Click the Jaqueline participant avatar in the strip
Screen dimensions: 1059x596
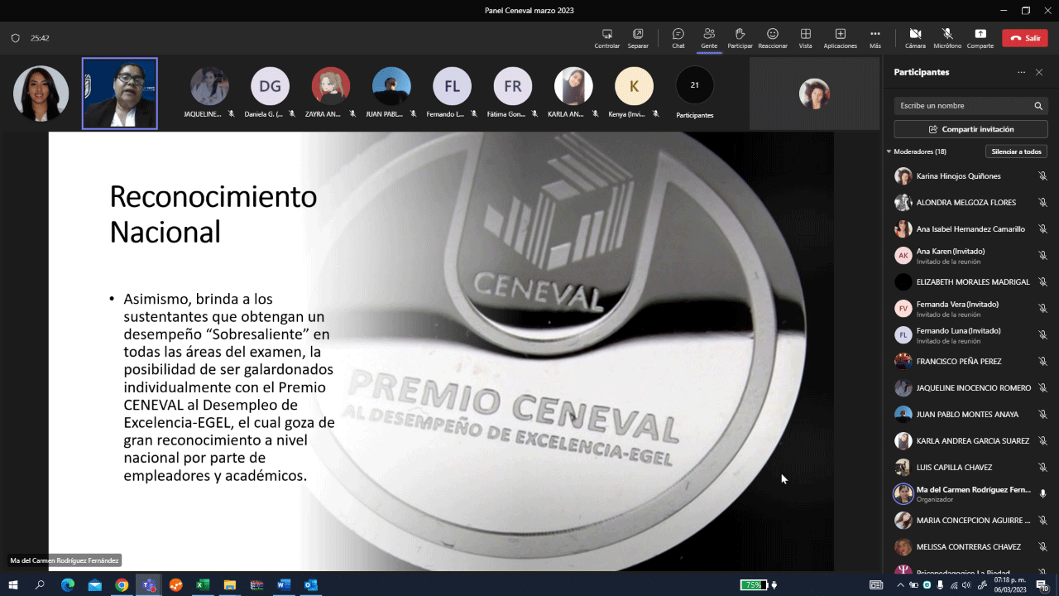pyautogui.click(x=209, y=86)
